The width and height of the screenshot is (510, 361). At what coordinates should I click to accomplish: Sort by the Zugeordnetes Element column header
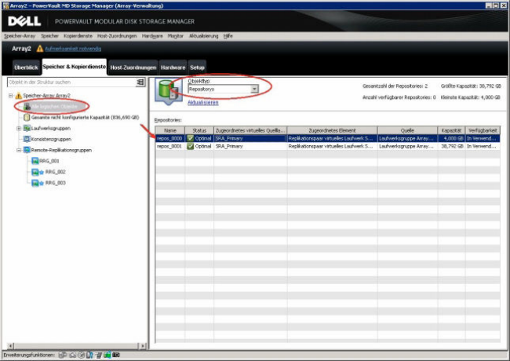click(x=332, y=130)
